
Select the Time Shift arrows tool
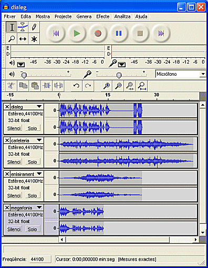[23, 38]
